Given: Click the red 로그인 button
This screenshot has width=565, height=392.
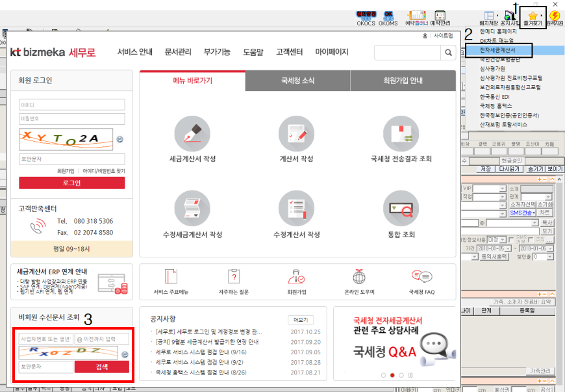Looking at the screenshot, I should click(x=71, y=183).
